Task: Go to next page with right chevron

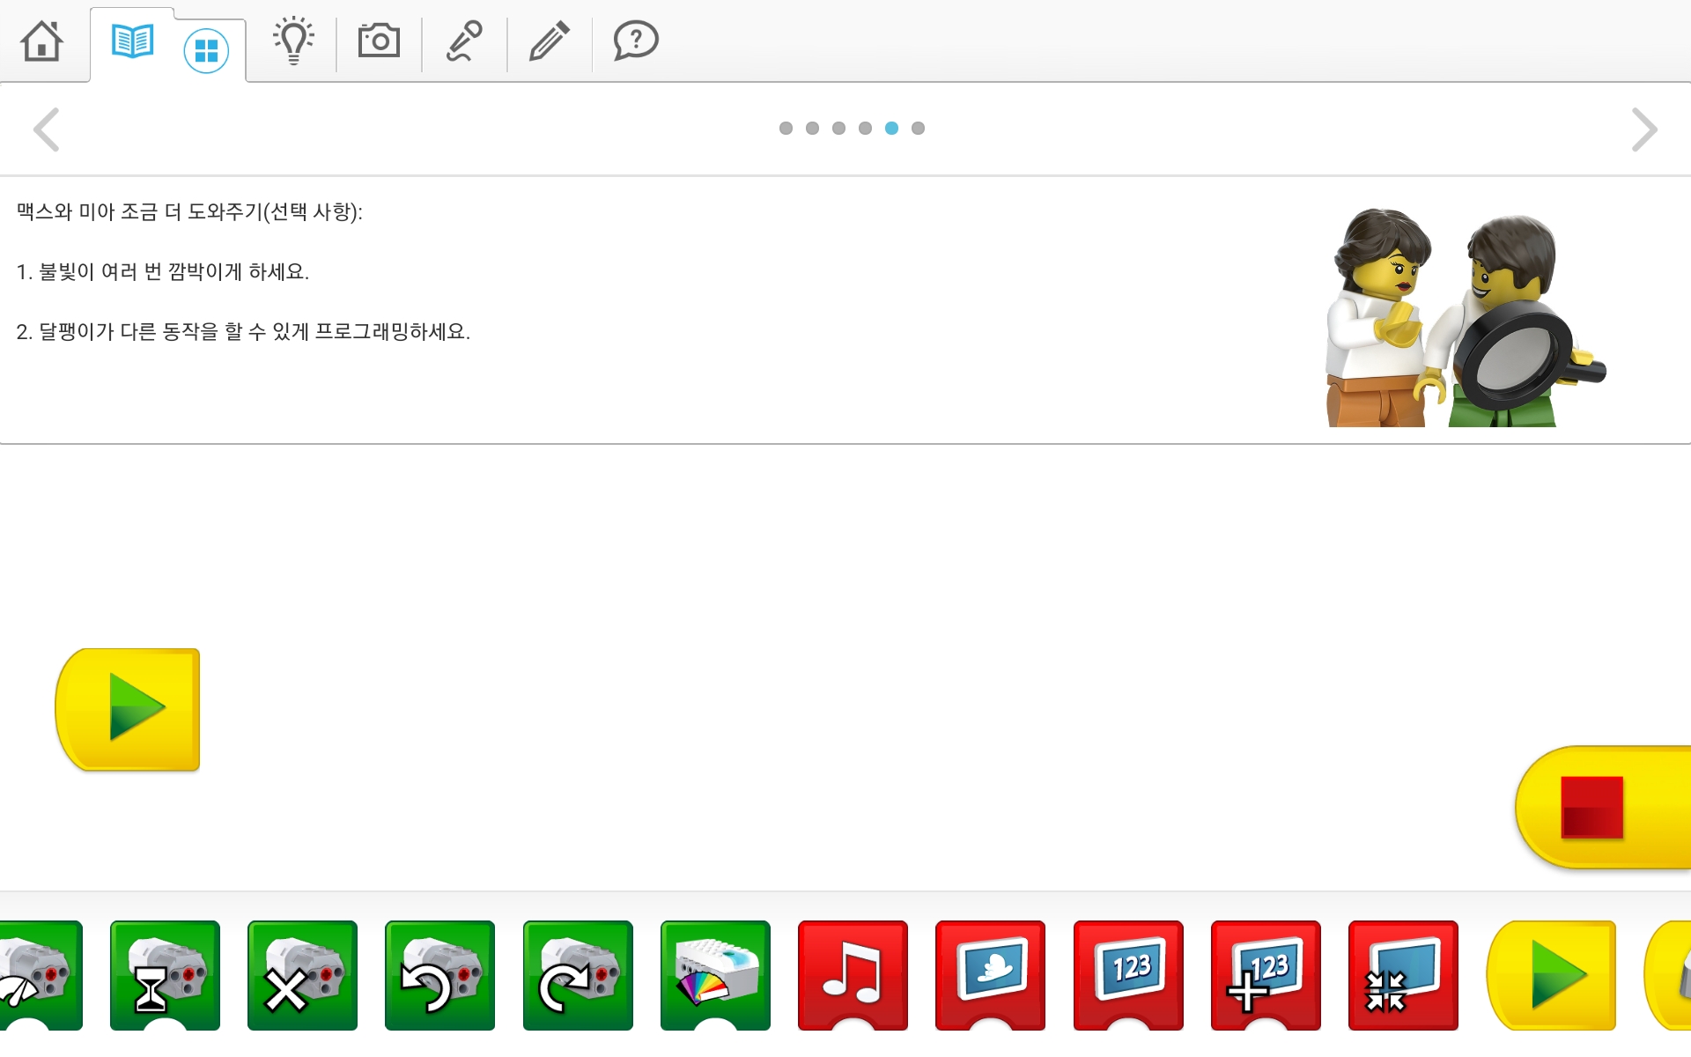Action: pyautogui.click(x=1643, y=129)
